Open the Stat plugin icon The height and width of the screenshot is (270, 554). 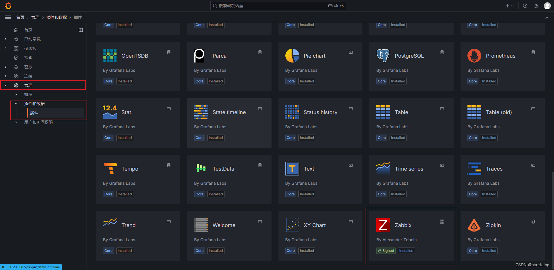point(110,112)
